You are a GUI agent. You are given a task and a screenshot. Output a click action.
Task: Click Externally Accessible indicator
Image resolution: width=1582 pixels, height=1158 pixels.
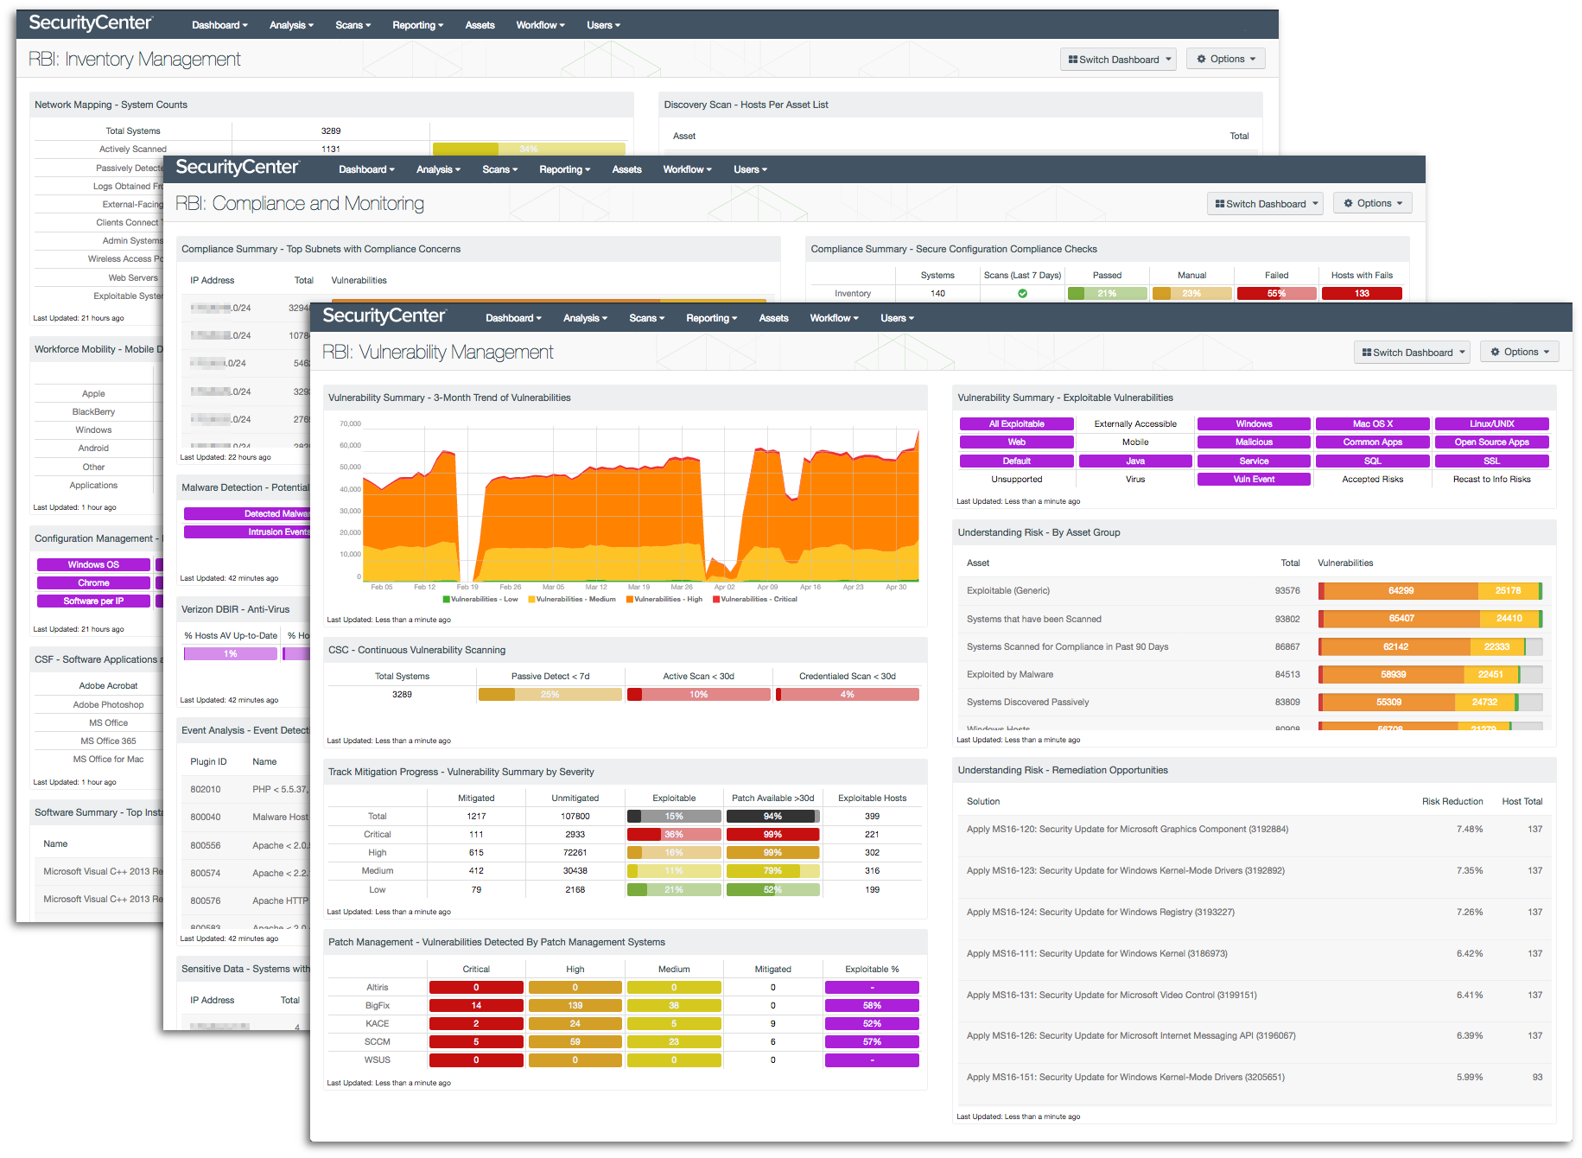pyautogui.click(x=1135, y=424)
